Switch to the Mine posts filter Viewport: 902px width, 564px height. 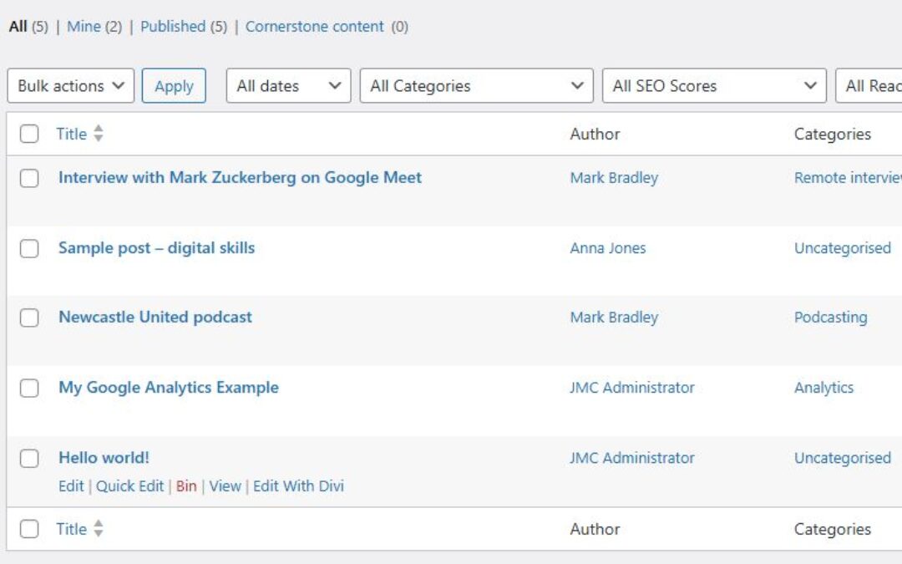(84, 27)
